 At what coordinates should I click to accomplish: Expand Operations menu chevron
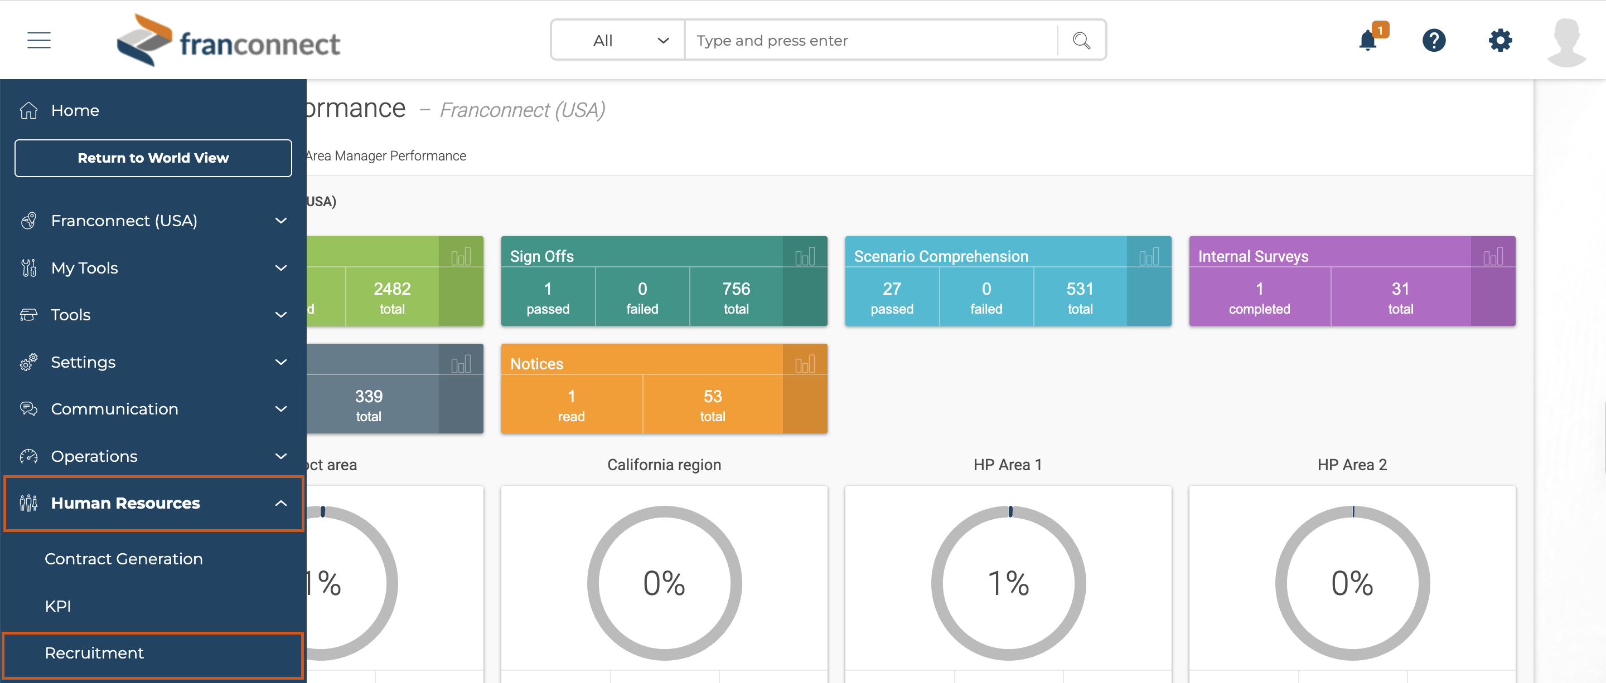(281, 456)
